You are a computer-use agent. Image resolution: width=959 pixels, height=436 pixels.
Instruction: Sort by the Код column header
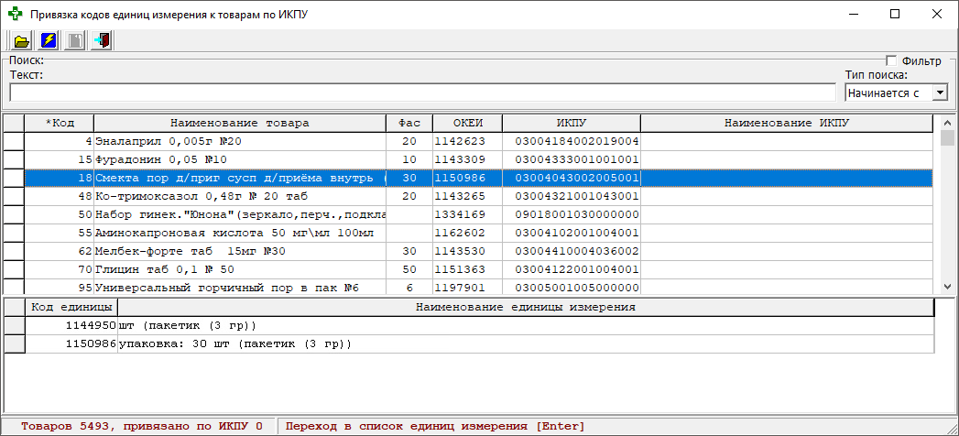[x=59, y=123]
